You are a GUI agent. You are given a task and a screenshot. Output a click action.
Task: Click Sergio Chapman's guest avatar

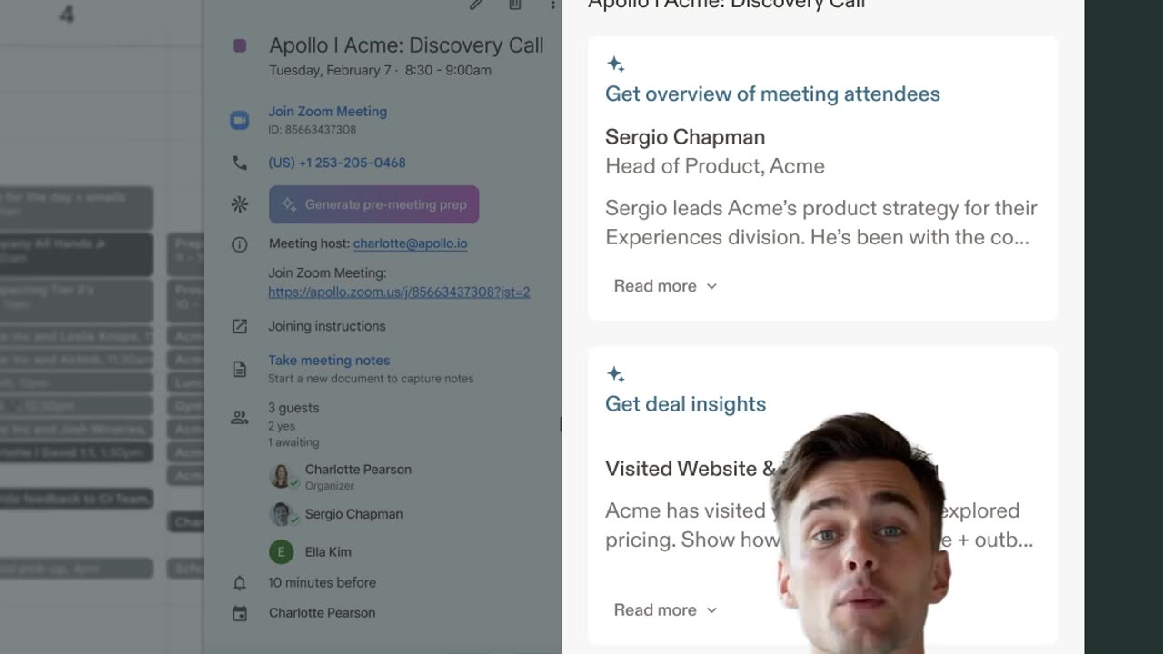281,514
